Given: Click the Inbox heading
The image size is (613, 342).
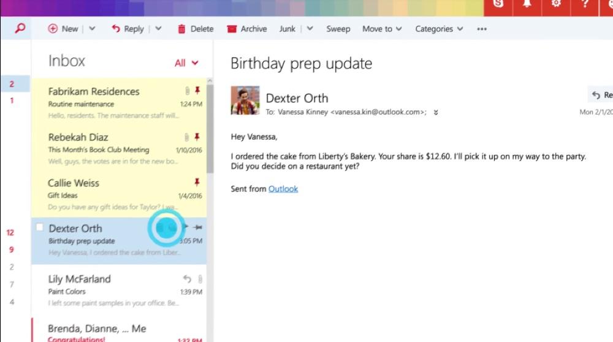Looking at the screenshot, I should point(66,61).
